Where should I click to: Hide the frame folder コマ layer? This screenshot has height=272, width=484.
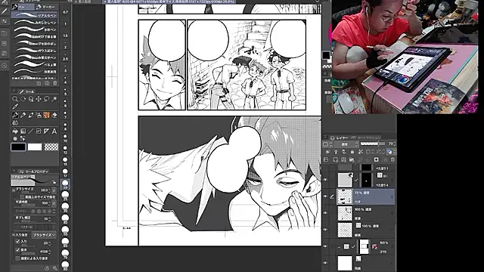point(325,246)
